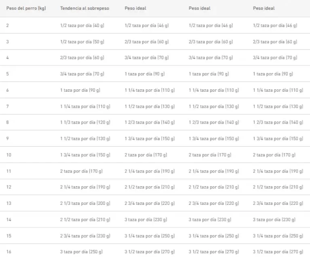Click the dog weight '9' row cell
The width and height of the screenshot is (310, 257).
[x=8, y=139]
